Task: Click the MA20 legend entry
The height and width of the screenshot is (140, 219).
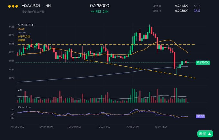Action: pyautogui.click(x=21, y=29)
